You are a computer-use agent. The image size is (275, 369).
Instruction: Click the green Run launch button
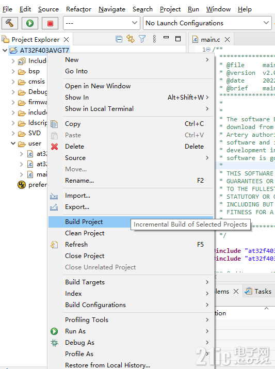tap(30, 23)
